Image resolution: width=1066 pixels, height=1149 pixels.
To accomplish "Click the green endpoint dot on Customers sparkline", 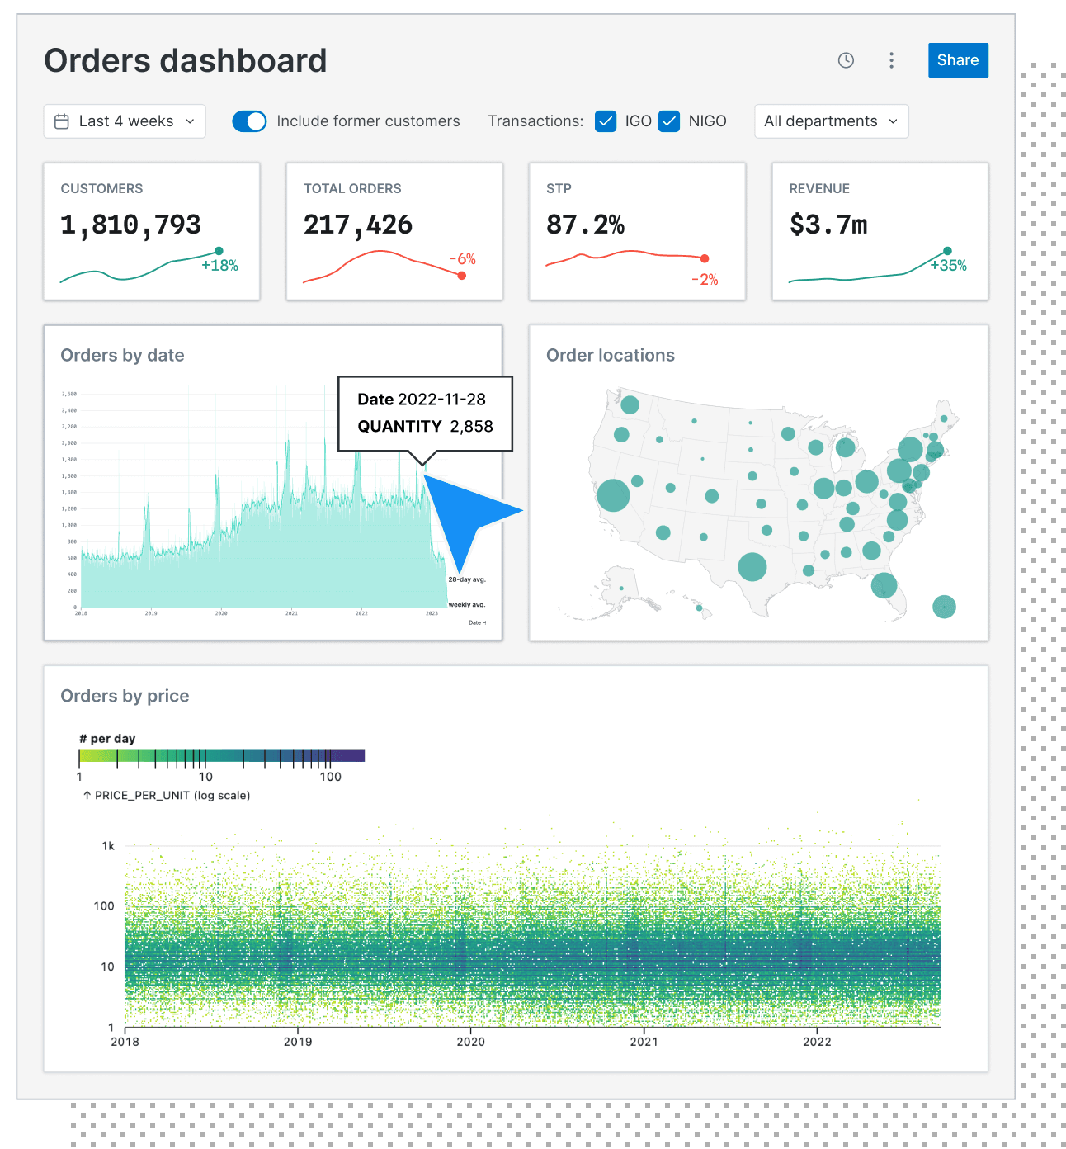I will pos(219,251).
